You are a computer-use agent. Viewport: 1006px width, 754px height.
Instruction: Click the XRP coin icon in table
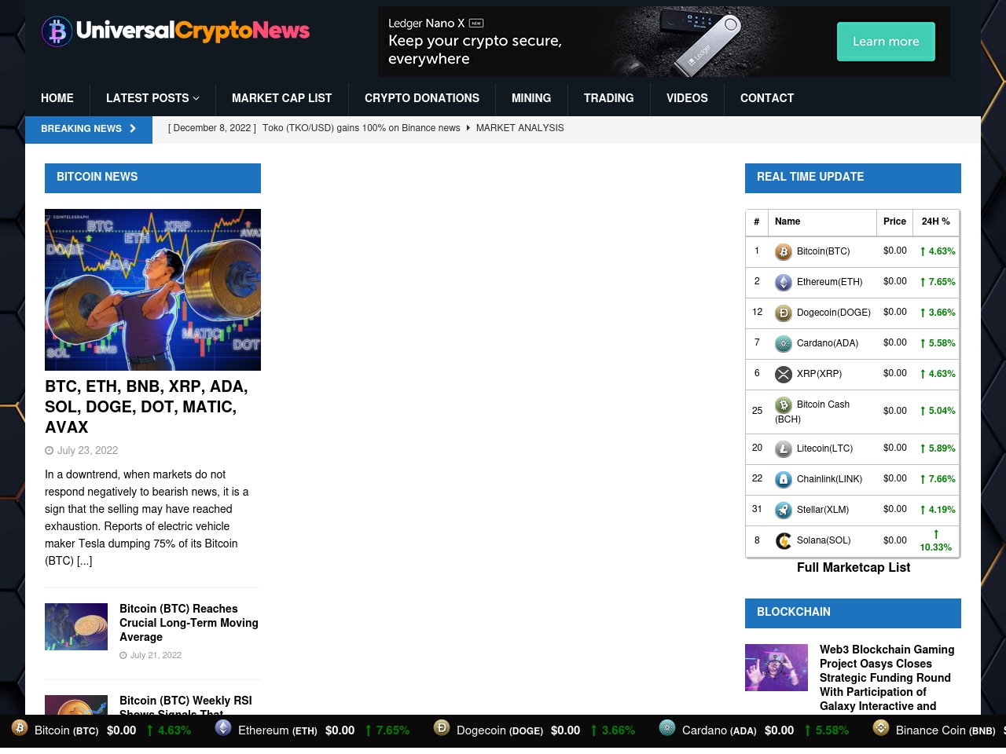tap(784, 375)
